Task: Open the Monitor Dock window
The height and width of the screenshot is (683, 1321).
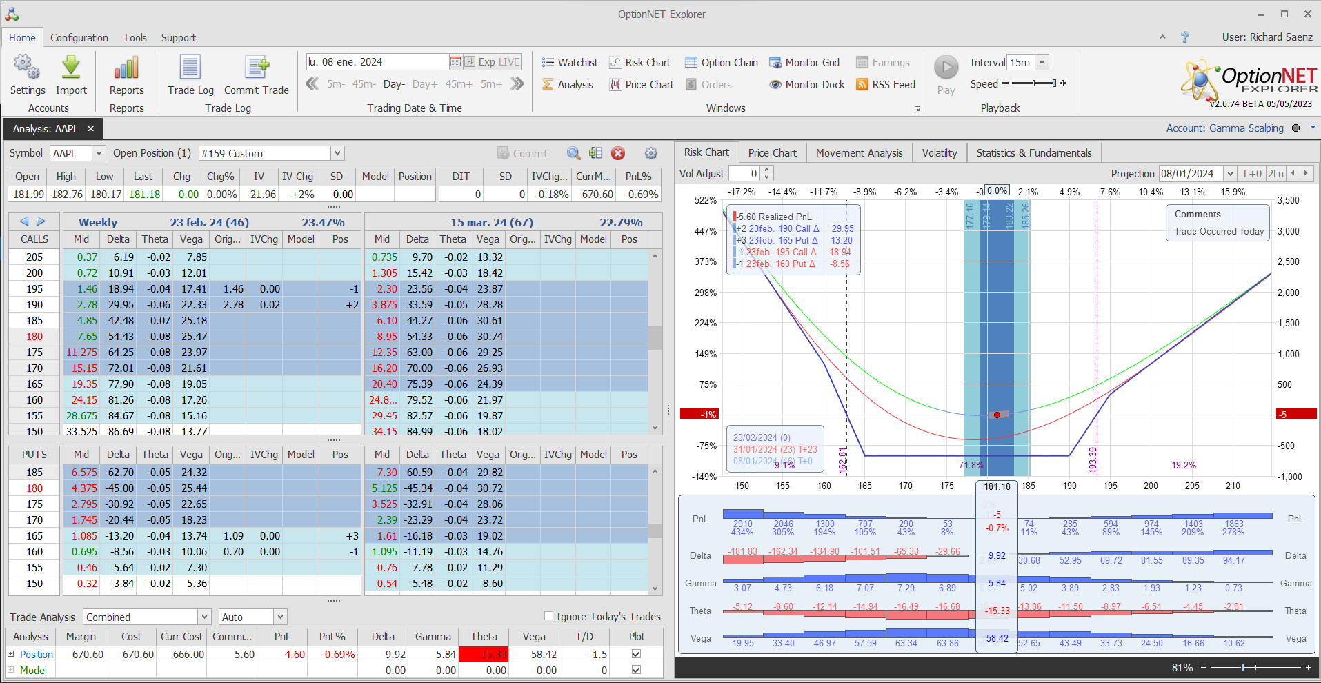Action: tap(807, 85)
